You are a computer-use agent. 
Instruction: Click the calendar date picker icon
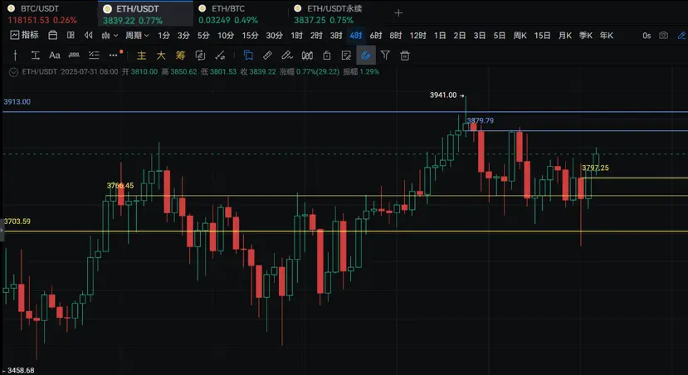tap(52, 35)
